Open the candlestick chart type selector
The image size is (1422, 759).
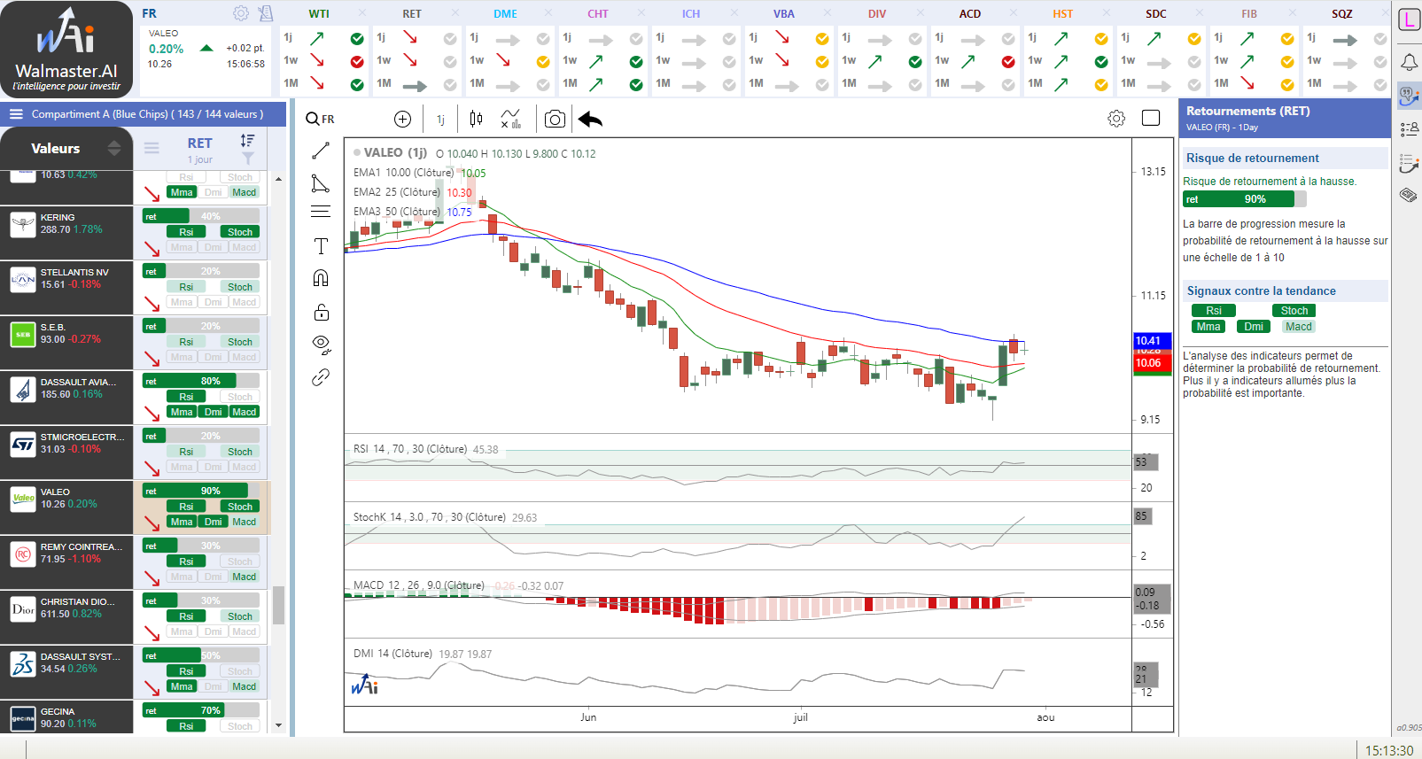[x=476, y=120]
